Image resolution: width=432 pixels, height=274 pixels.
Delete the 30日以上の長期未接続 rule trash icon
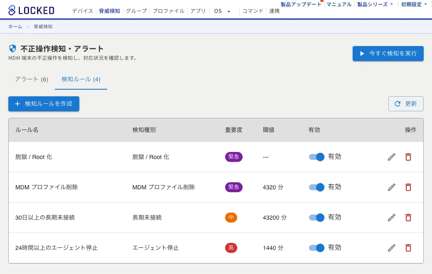[x=408, y=218]
